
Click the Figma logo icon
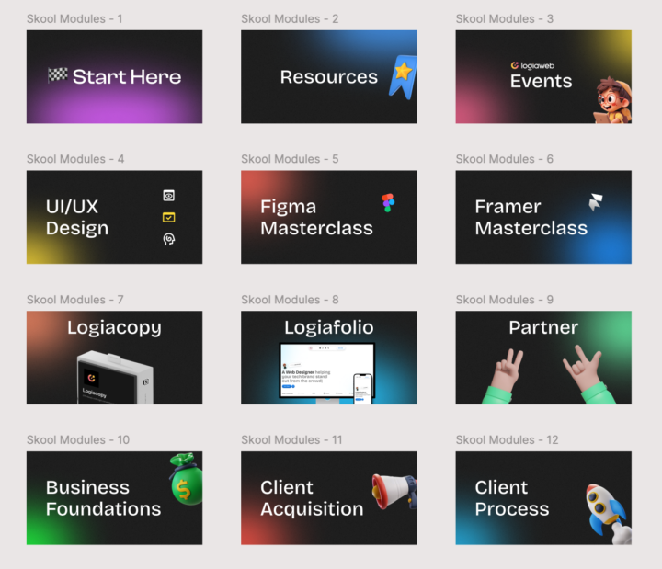(x=388, y=203)
